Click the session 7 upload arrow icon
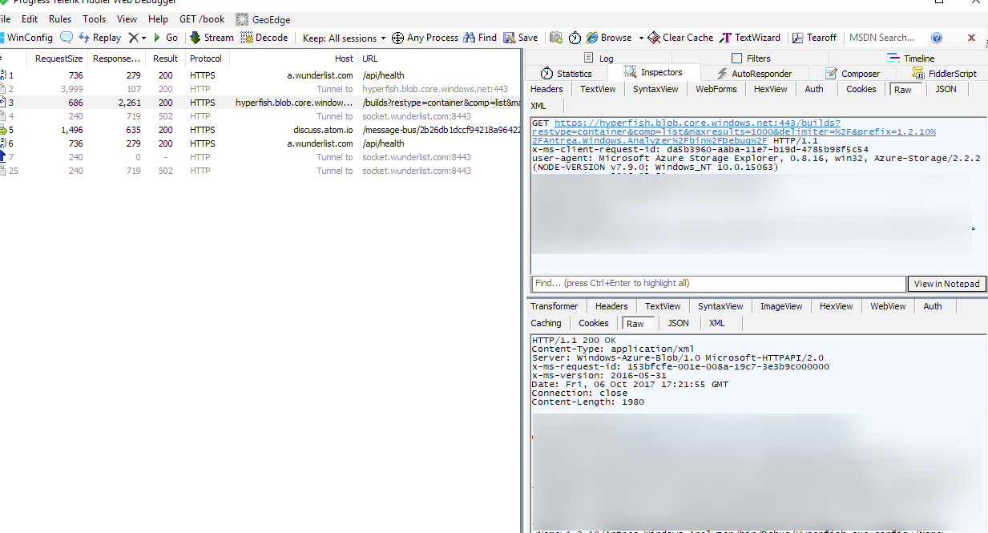 [x=3, y=157]
